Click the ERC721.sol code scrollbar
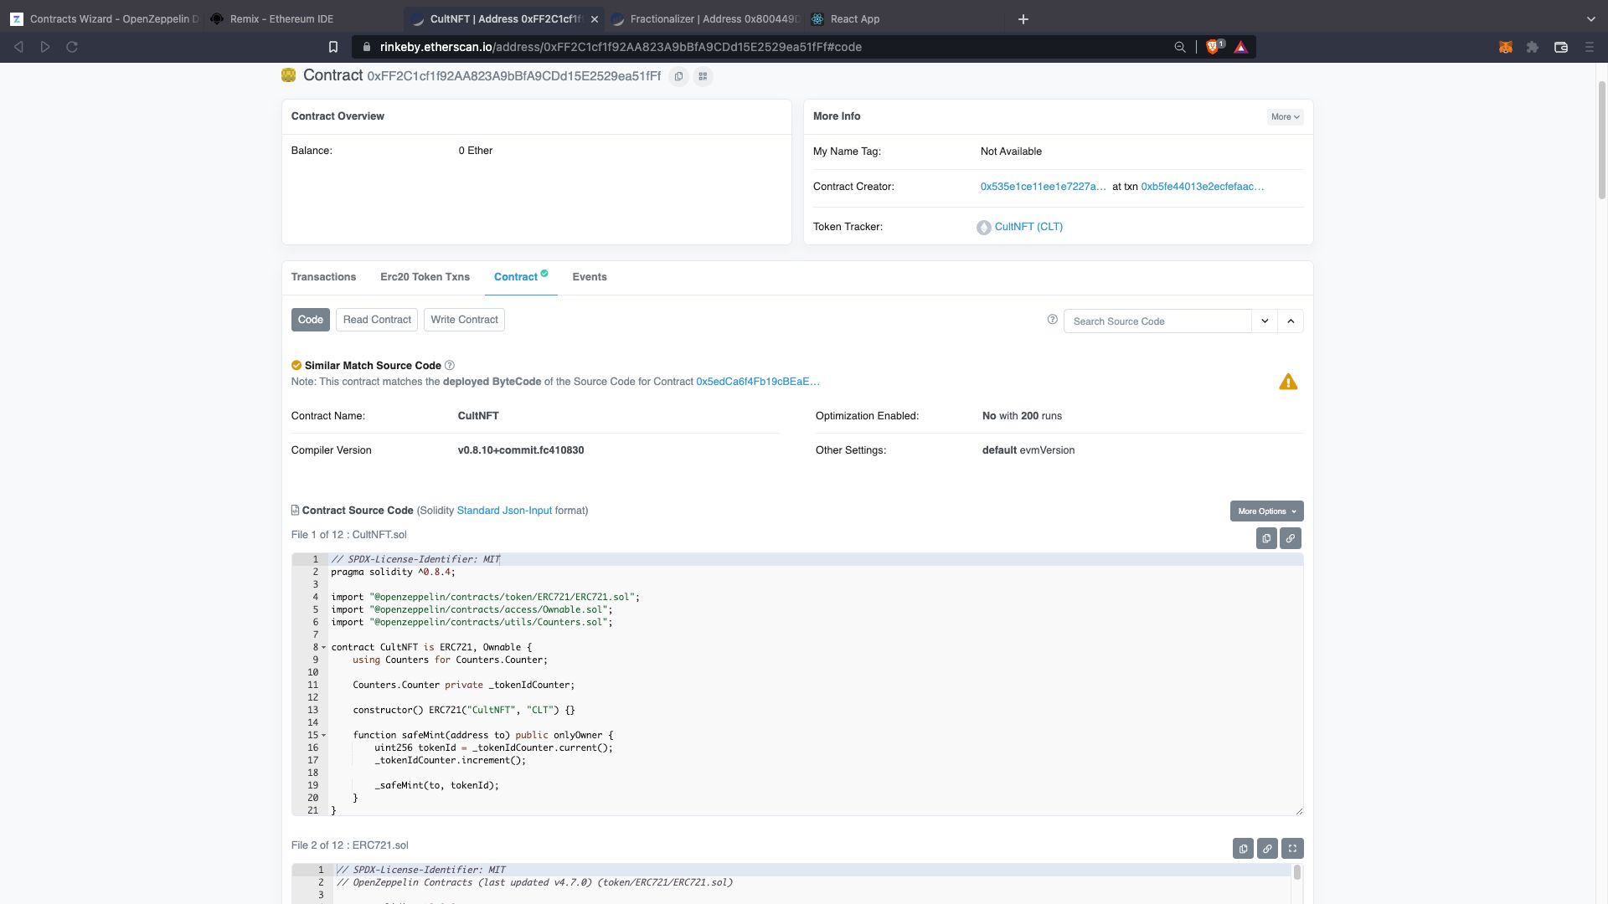The height and width of the screenshot is (904, 1608). point(1297,872)
